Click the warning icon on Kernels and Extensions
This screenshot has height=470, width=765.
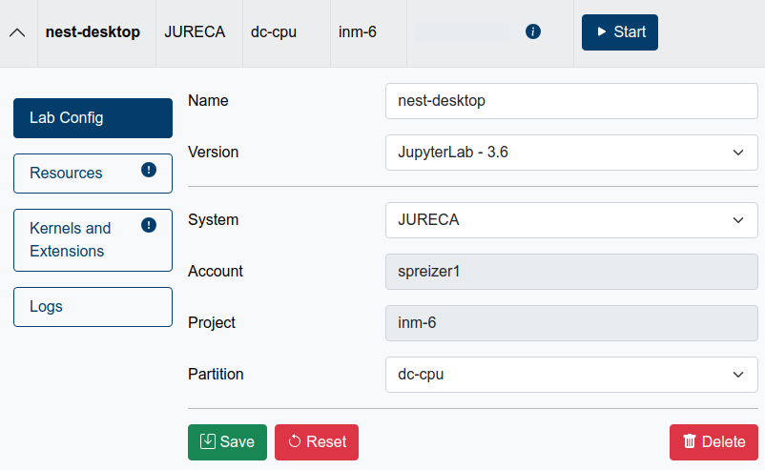tap(149, 225)
